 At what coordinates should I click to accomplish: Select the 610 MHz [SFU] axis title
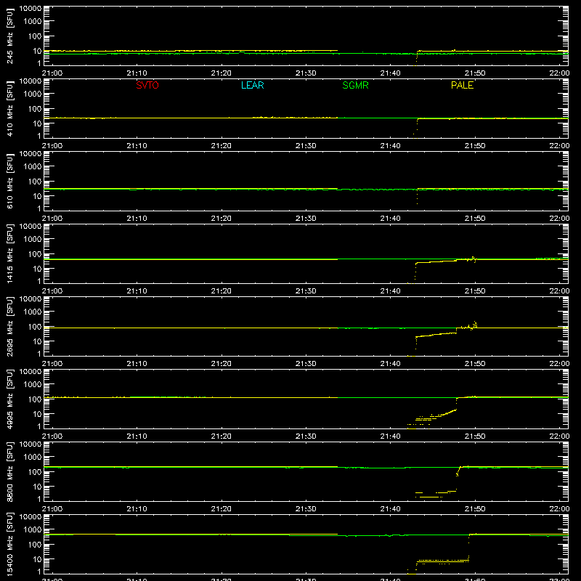coord(9,181)
